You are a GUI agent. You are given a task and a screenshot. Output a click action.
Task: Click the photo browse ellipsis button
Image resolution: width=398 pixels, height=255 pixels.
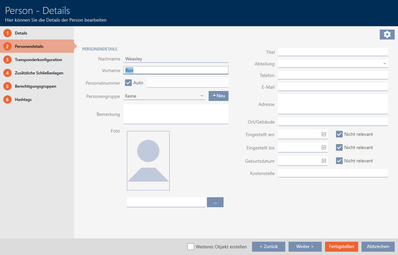pyautogui.click(x=215, y=202)
